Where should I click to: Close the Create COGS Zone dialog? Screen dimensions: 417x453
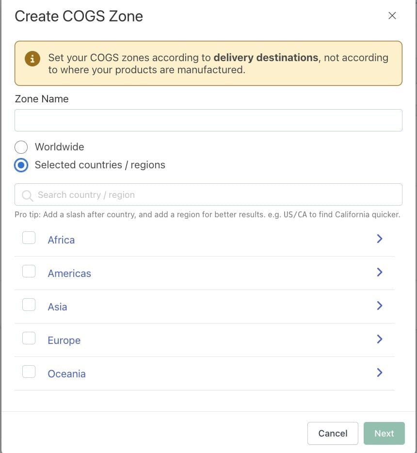coord(392,16)
